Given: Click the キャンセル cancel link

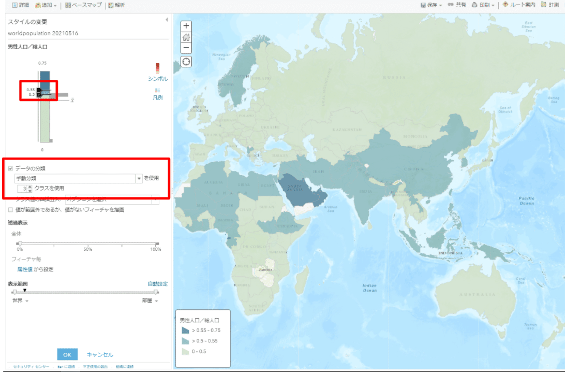Looking at the screenshot, I should click(100, 355).
